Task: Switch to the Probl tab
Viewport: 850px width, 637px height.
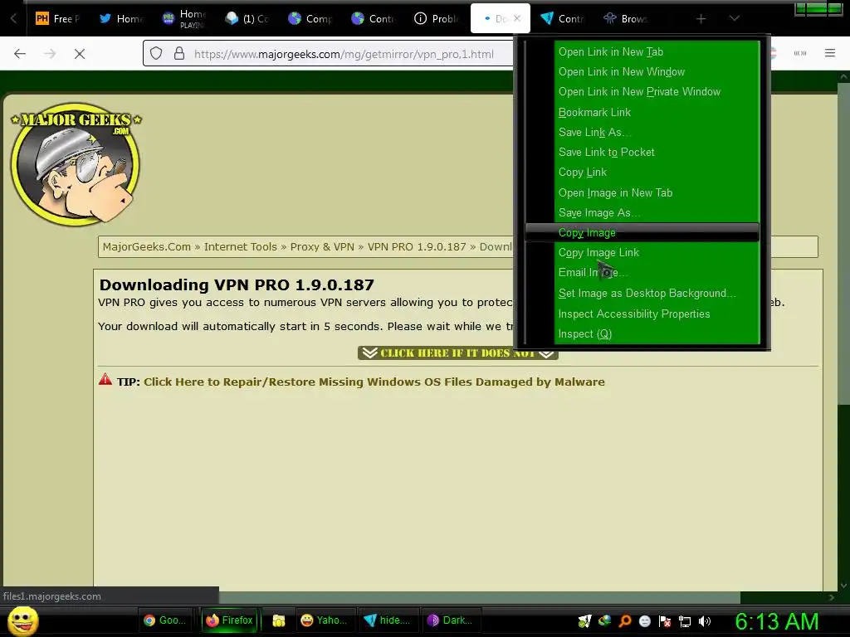Action: tap(437, 19)
